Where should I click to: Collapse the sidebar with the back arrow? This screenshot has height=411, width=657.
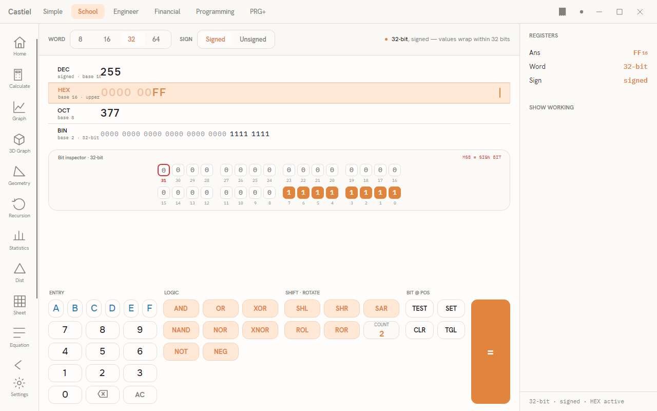pos(18,365)
